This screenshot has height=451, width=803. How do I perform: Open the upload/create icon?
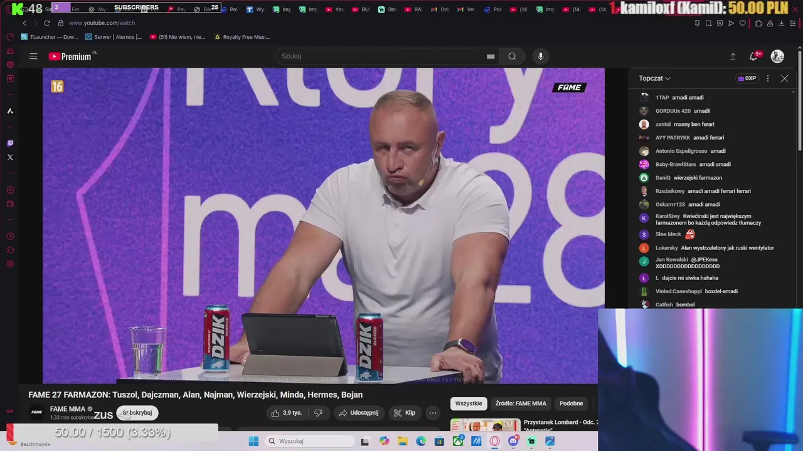733,56
